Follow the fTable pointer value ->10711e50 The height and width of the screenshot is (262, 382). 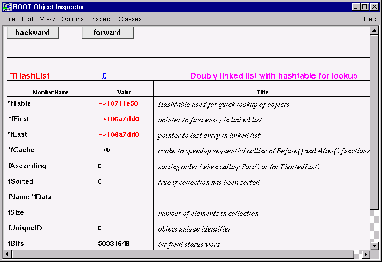(118, 104)
